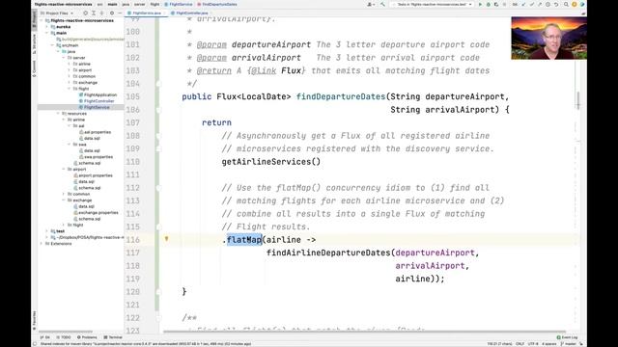Click Run with Coverage icon

click(496, 4)
